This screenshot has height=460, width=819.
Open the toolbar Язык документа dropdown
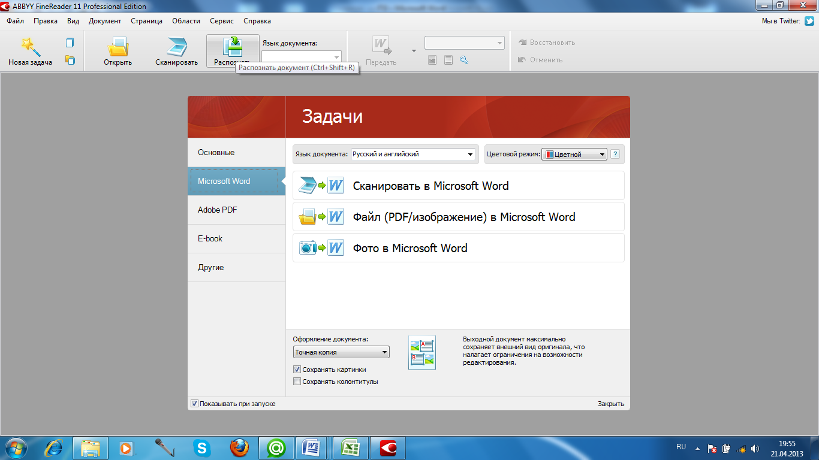pyautogui.click(x=302, y=56)
